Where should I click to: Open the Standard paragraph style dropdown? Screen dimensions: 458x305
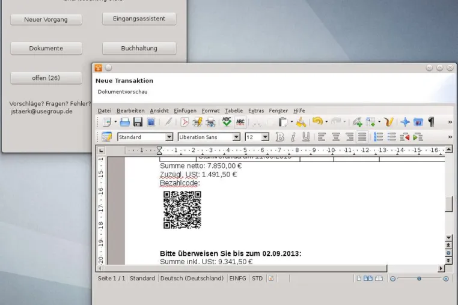point(169,137)
